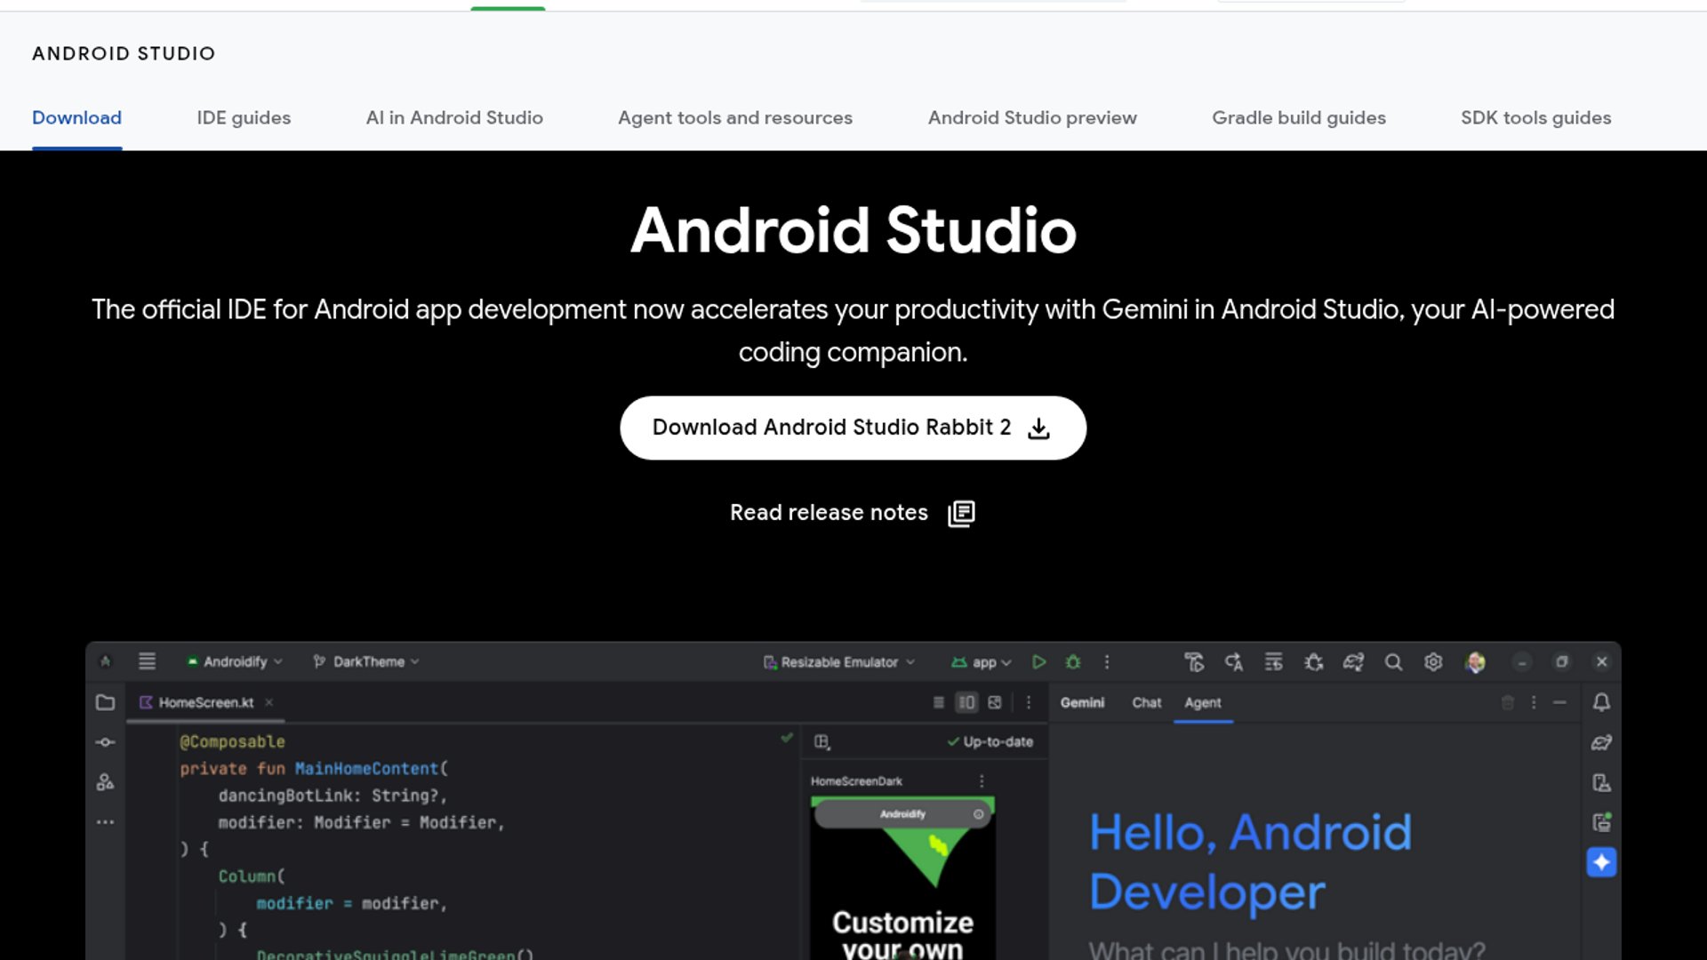Viewport: 1707px width, 960px height.
Task: Click the Gemini panel title
Action: 1082,702
